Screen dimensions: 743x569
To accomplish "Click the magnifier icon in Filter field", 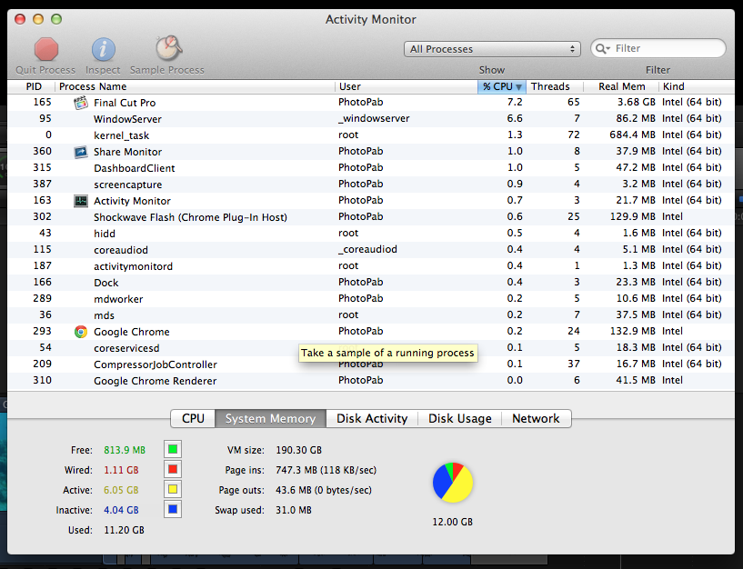I will (602, 48).
